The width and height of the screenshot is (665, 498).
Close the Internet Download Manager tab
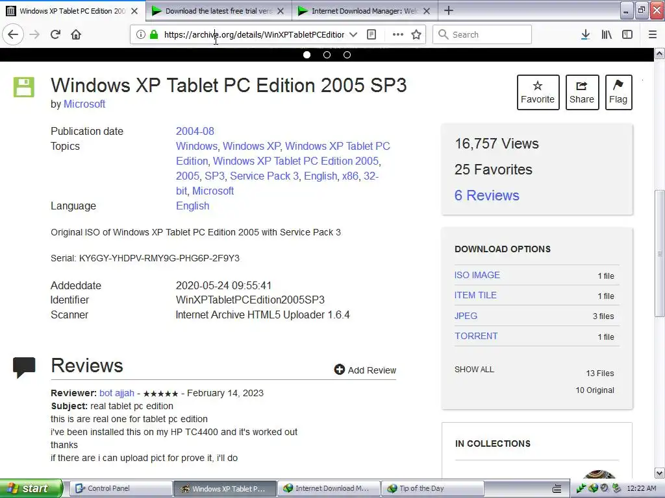(x=427, y=11)
